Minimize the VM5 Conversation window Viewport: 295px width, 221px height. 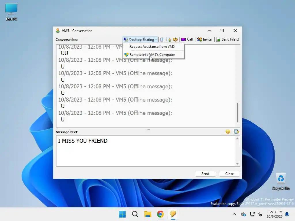[x=209, y=31]
